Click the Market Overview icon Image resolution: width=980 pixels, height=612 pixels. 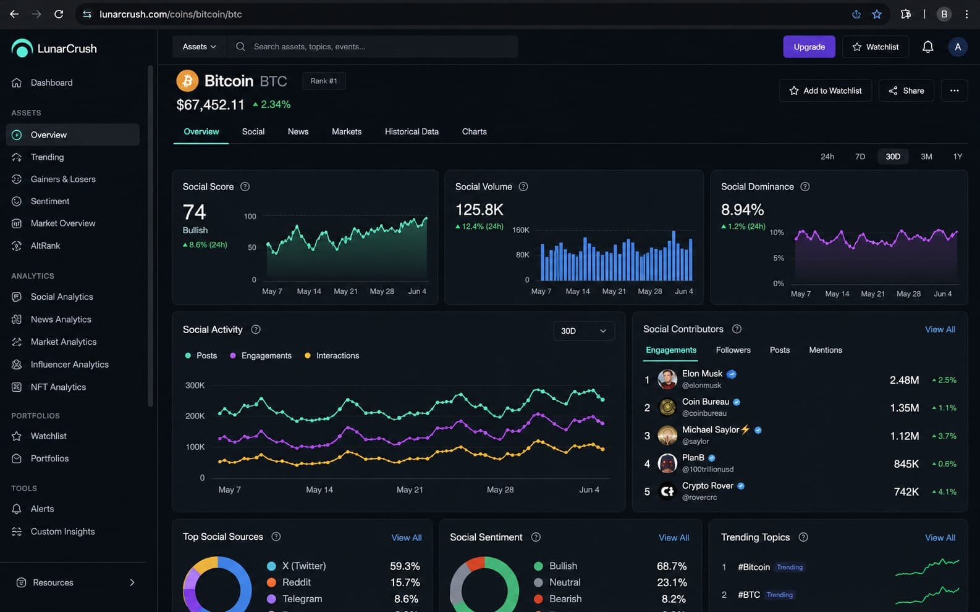pos(17,223)
